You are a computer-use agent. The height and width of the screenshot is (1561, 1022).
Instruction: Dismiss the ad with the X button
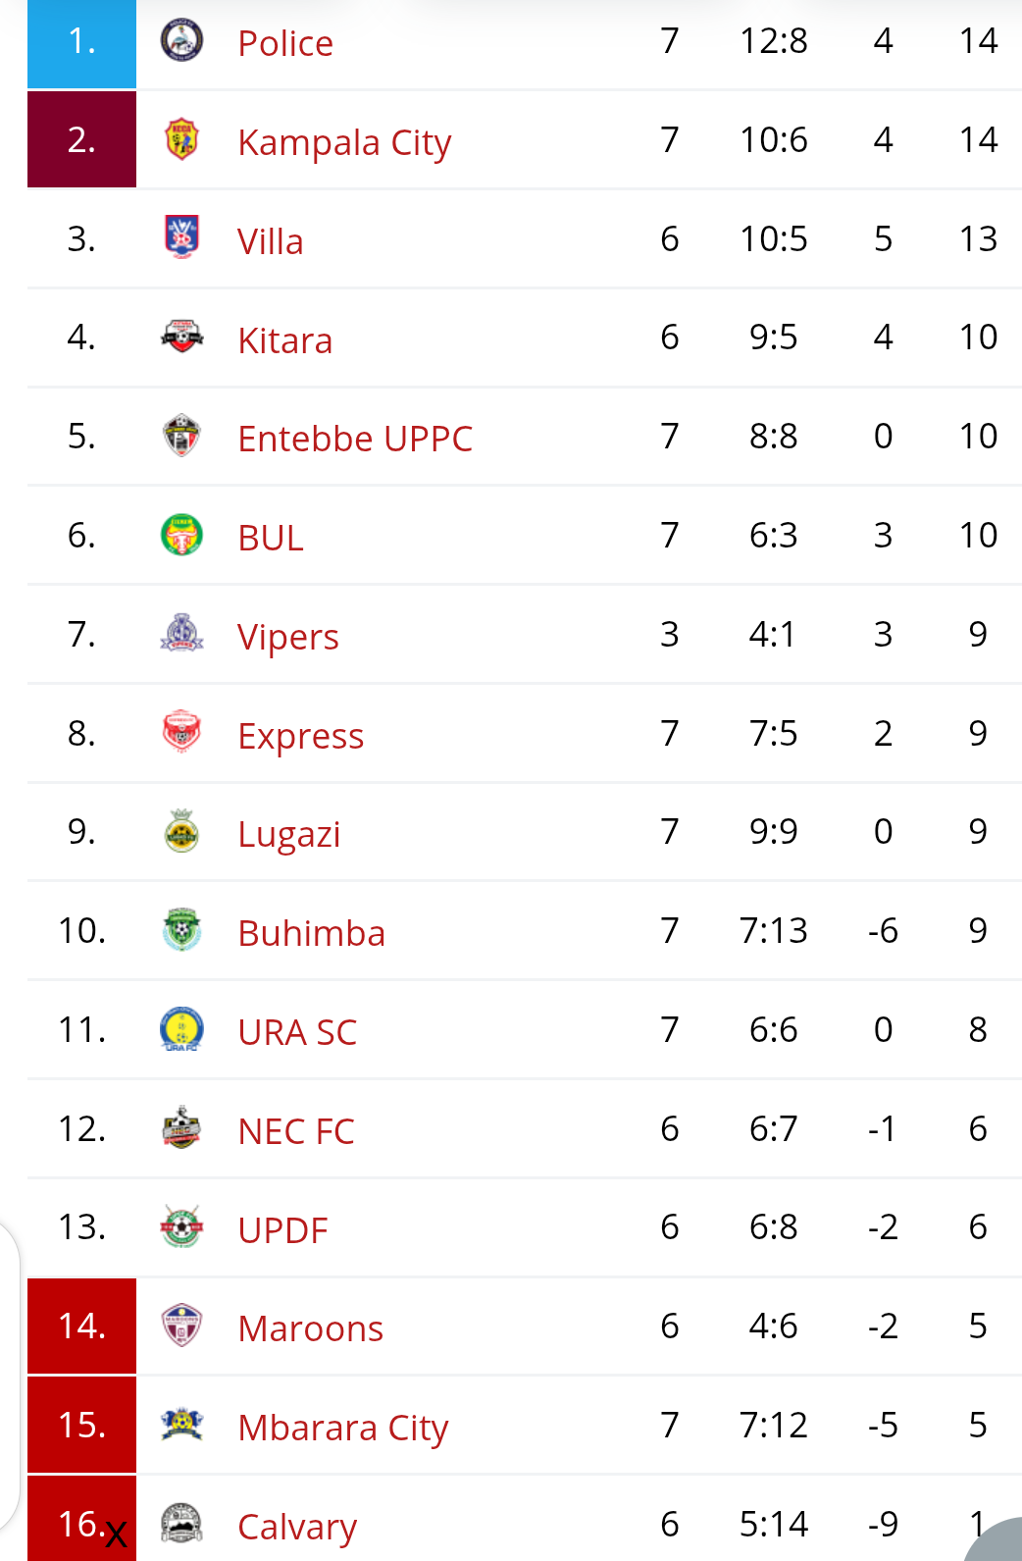click(116, 1534)
